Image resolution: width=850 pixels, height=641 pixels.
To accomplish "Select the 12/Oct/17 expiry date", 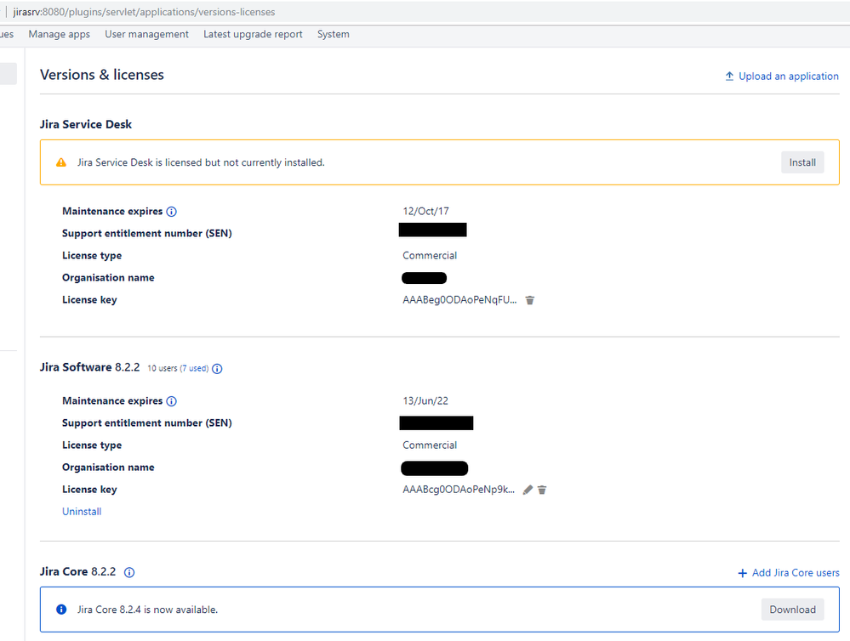I will click(425, 212).
